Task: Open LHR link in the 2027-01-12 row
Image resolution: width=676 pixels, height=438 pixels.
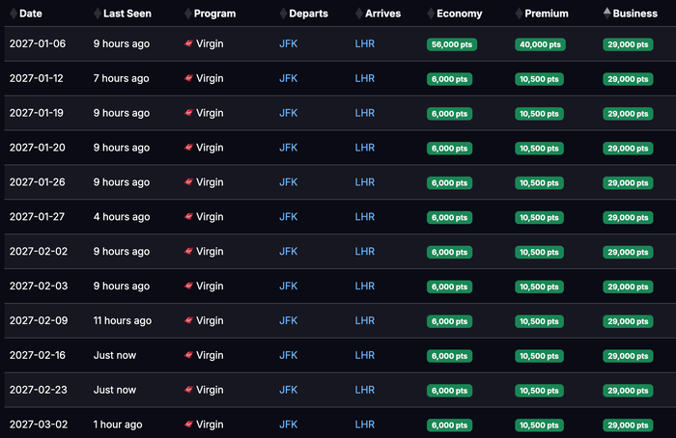Action: [x=365, y=78]
